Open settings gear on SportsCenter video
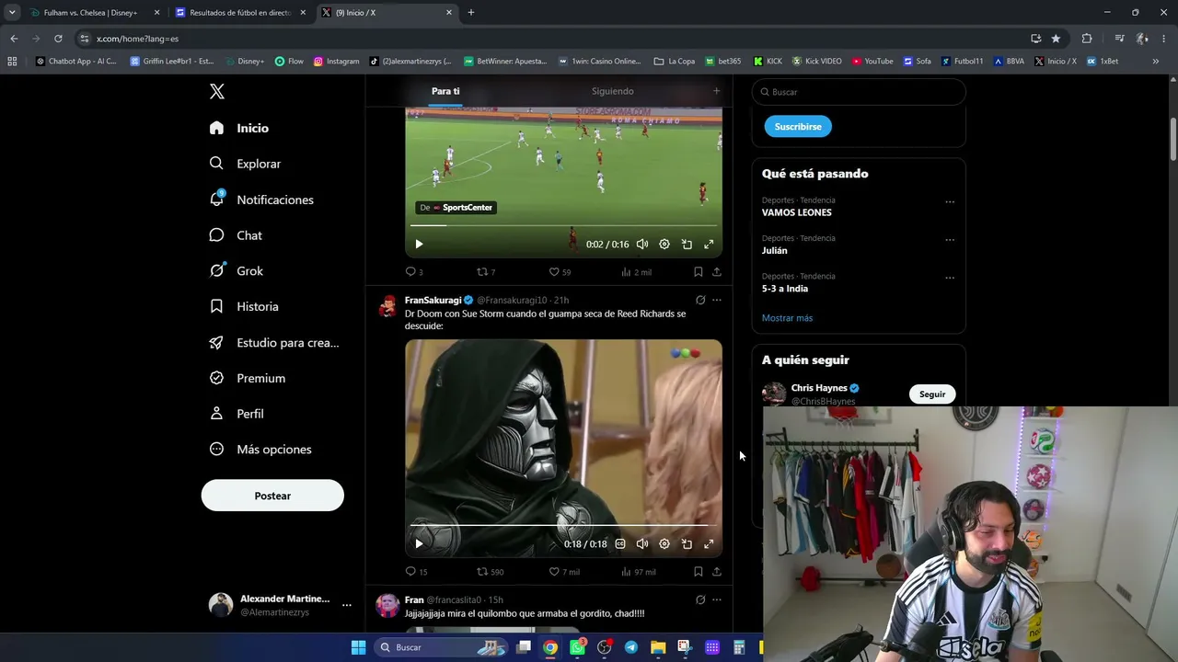The height and width of the screenshot is (662, 1178). pos(664,245)
